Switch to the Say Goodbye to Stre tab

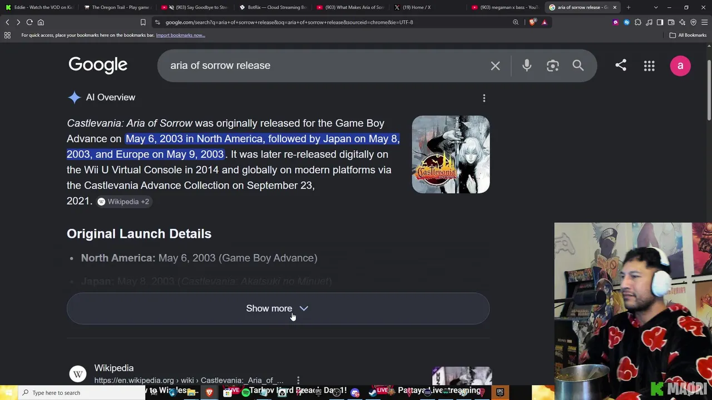coord(195,7)
